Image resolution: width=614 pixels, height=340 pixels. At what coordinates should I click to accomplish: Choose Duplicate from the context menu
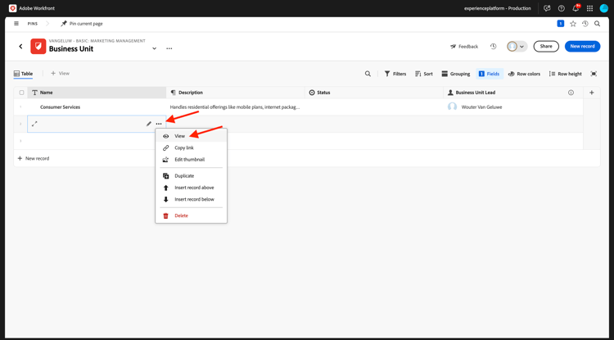191,176
